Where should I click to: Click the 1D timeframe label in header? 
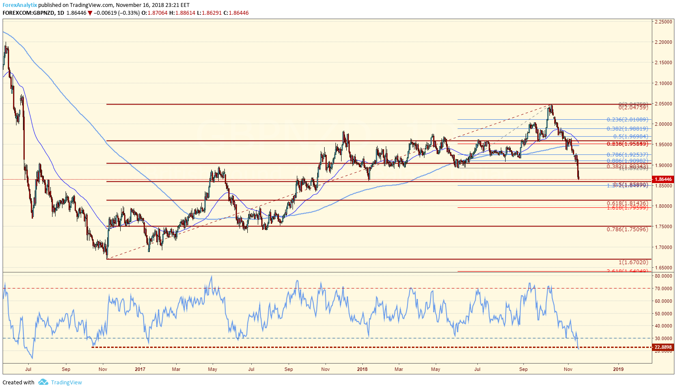pos(61,13)
